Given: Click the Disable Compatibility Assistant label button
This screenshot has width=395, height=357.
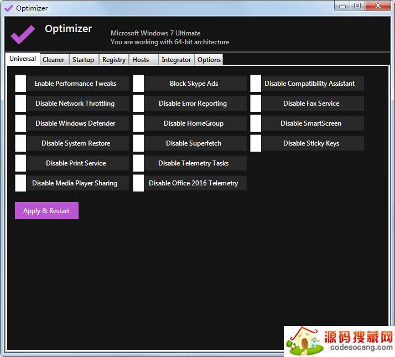Looking at the screenshot, I should point(313,84).
